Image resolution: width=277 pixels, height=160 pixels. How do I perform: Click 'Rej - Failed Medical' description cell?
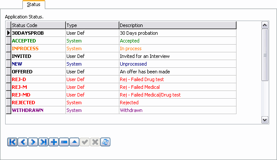tap(178, 87)
